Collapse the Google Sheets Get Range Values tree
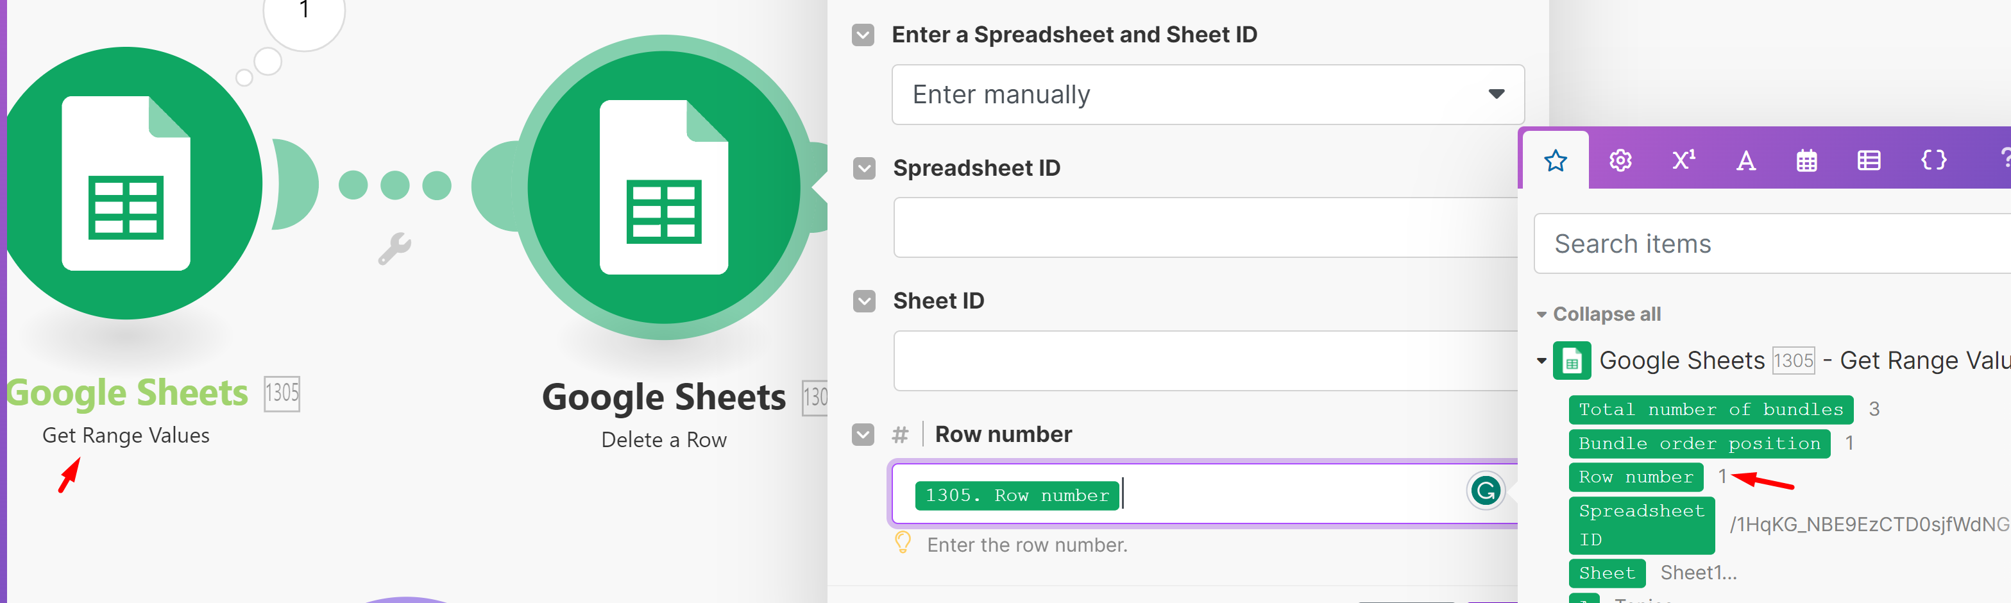The width and height of the screenshot is (2011, 603). (x=1541, y=361)
